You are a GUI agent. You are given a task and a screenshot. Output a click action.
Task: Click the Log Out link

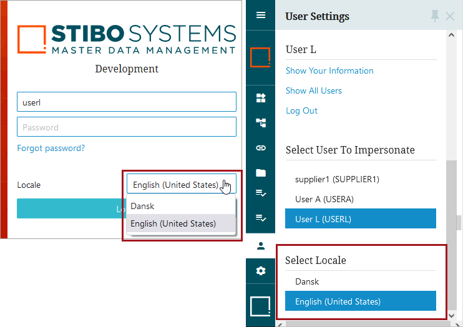[x=301, y=111]
